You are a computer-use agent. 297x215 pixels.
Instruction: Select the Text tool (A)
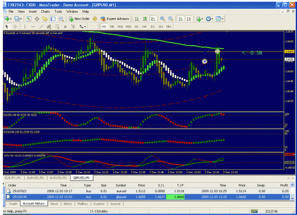(x=65, y=27)
